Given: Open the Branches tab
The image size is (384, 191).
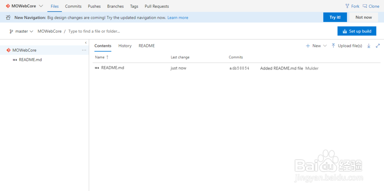Looking at the screenshot, I should pos(115,7).
